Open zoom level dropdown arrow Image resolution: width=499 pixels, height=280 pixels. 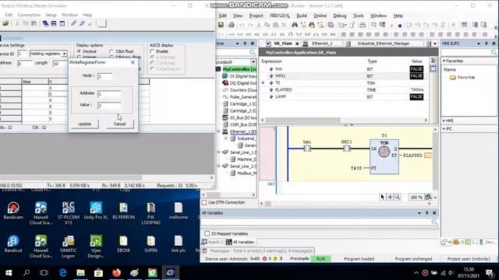(435, 197)
